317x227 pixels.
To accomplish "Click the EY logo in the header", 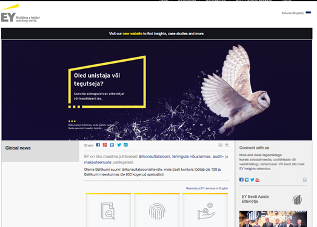I will click(x=21, y=13).
